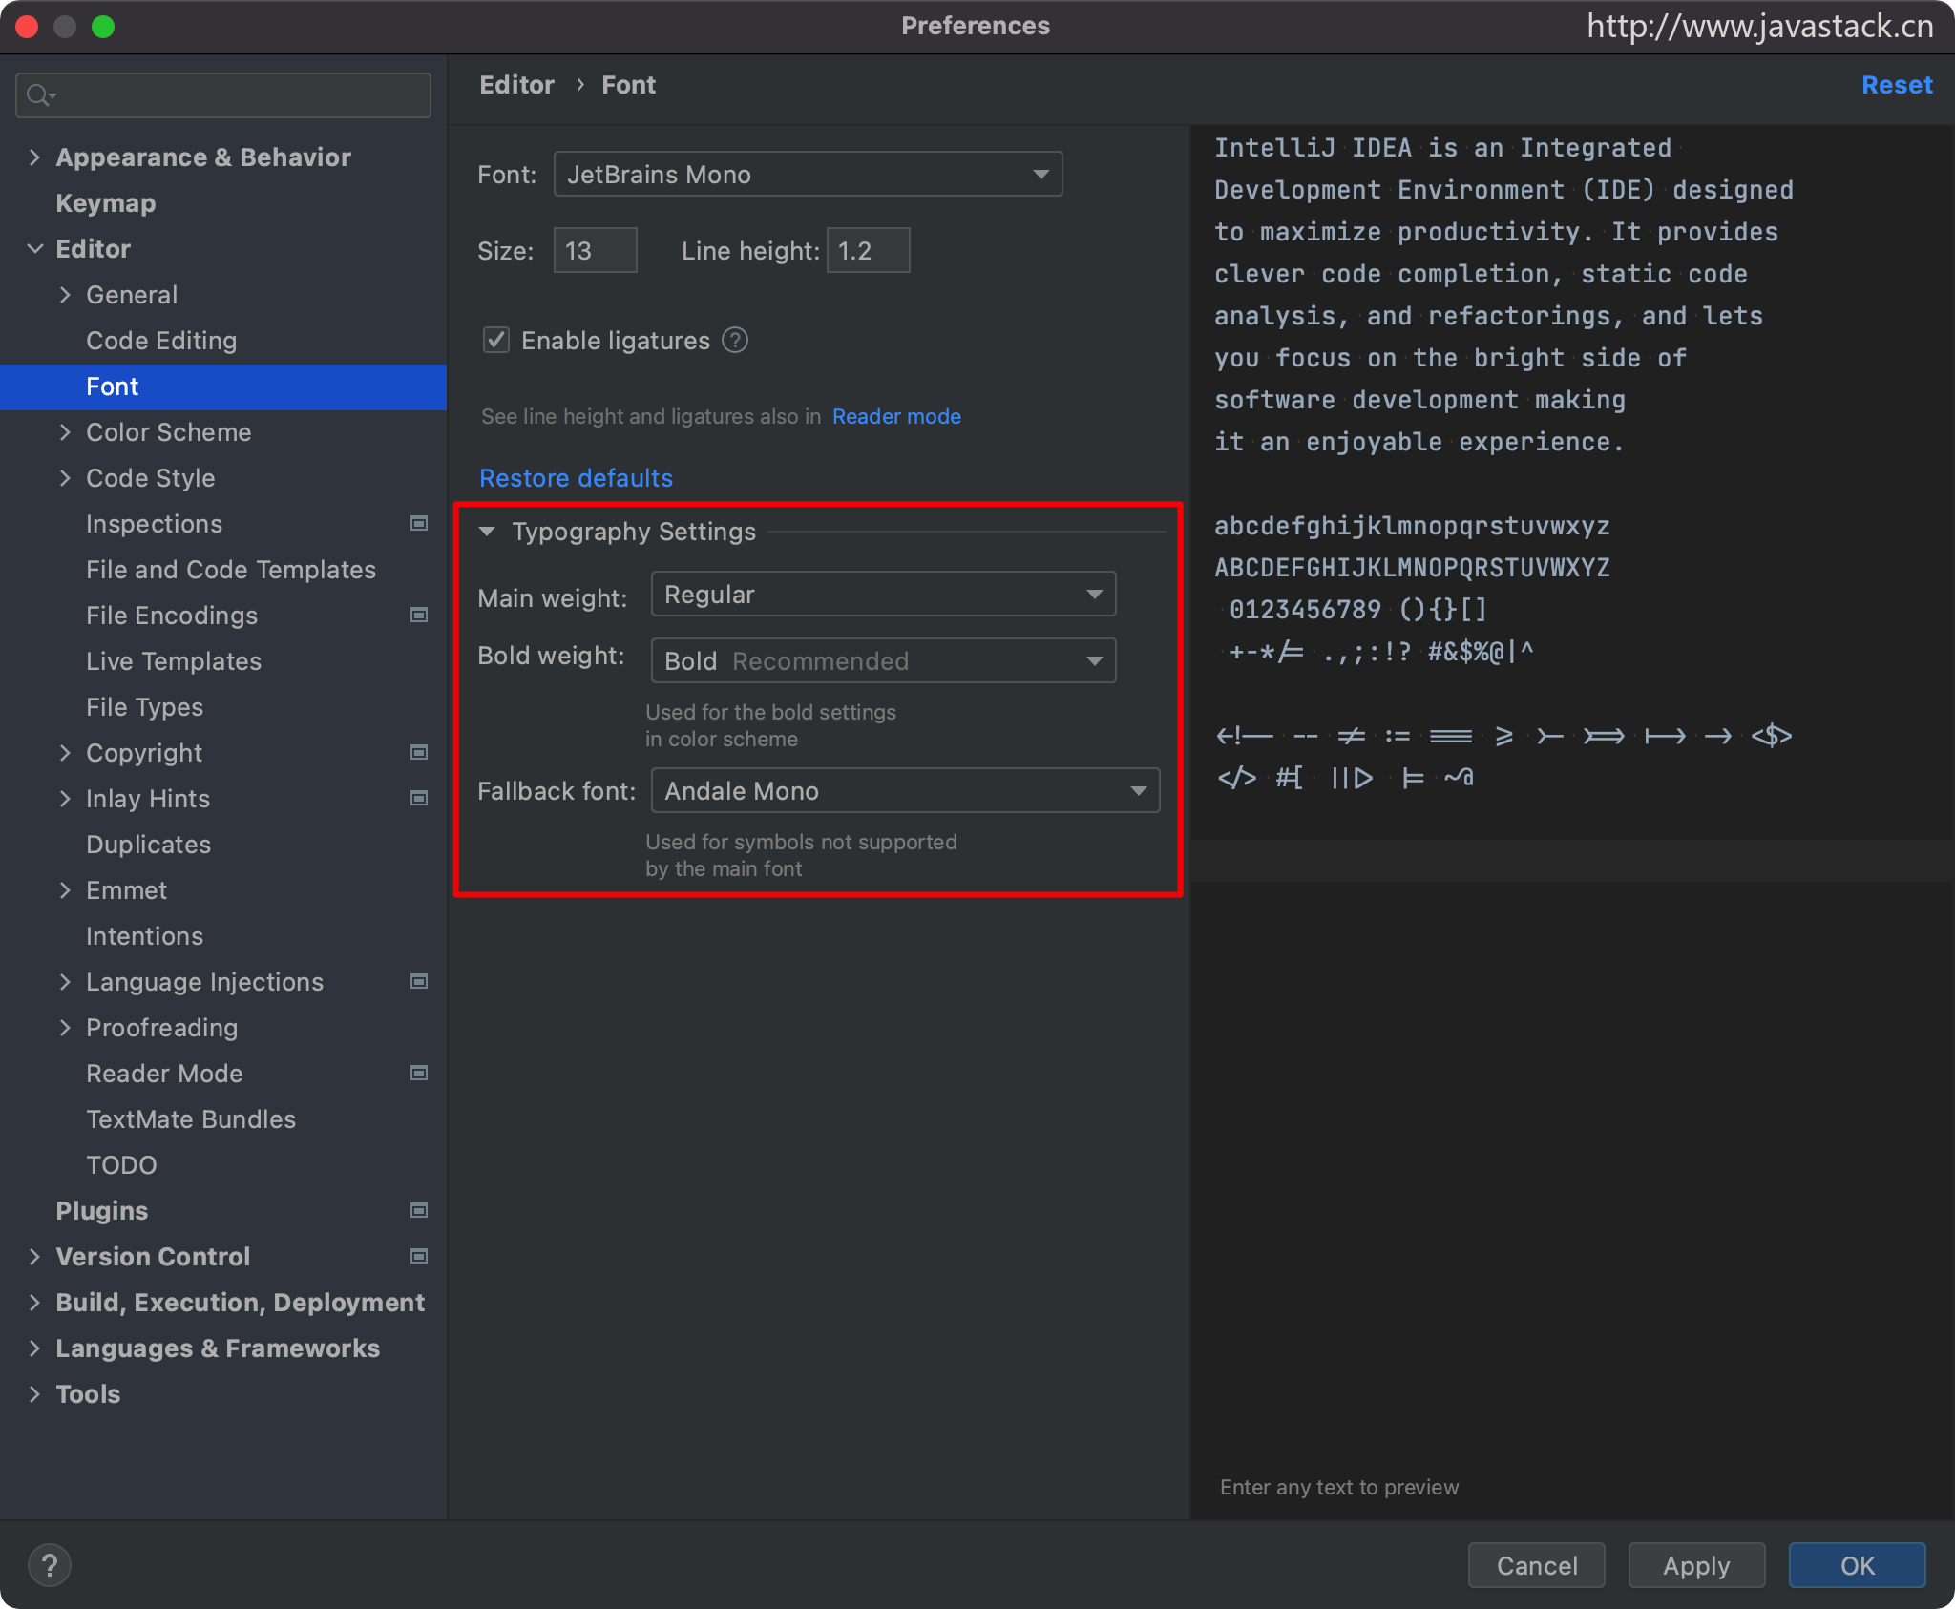Open the help button at bottom left
The width and height of the screenshot is (1955, 1609).
pos(50,1565)
